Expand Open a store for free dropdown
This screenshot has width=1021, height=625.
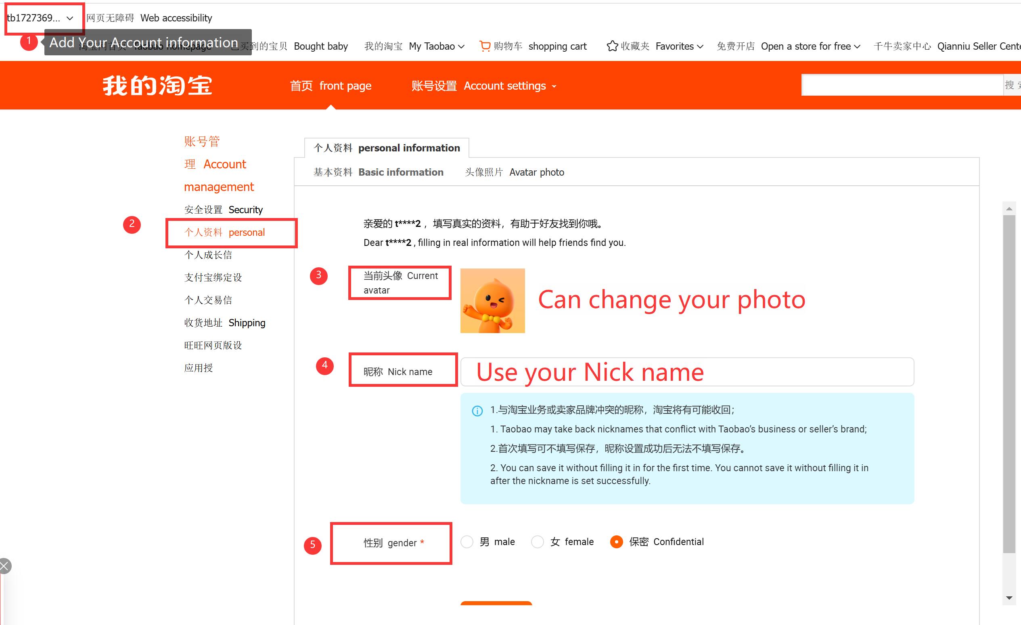point(857,46)
